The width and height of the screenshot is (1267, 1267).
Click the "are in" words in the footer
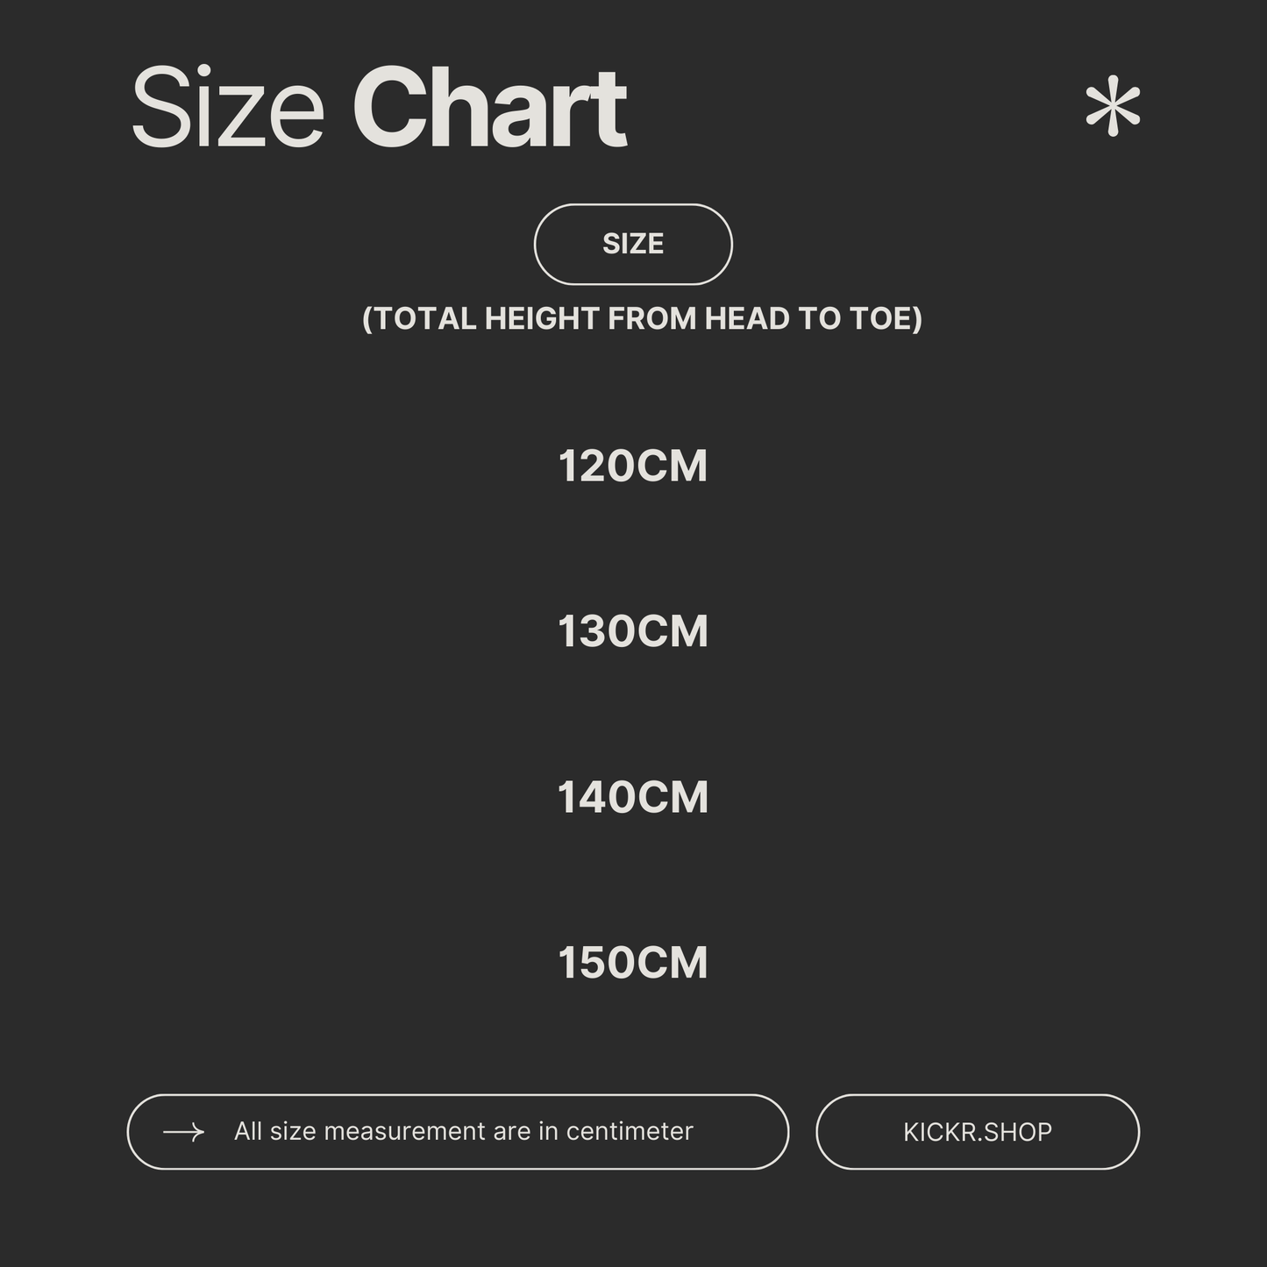tap(526, 1131)
